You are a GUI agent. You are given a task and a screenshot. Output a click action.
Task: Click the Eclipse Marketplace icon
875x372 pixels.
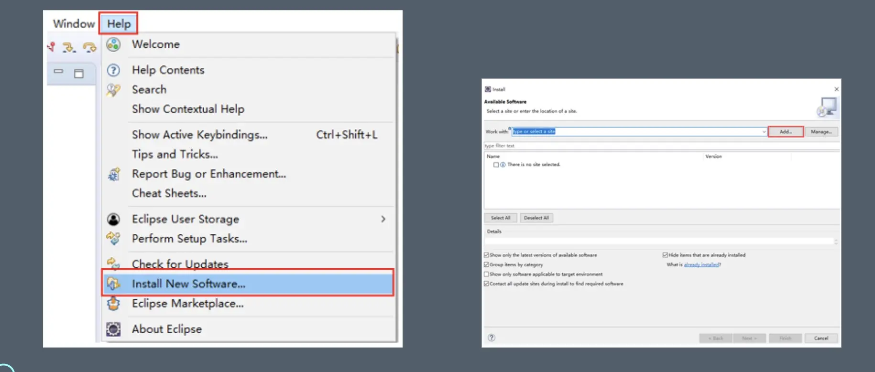[113, 303]
